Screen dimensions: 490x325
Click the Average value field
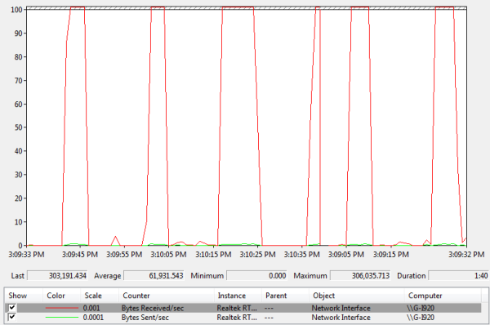154,276
